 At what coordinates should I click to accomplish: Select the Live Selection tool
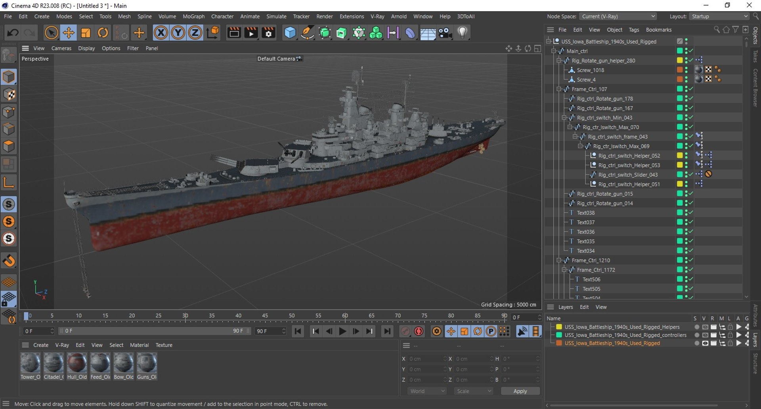(x=51, y=32)
